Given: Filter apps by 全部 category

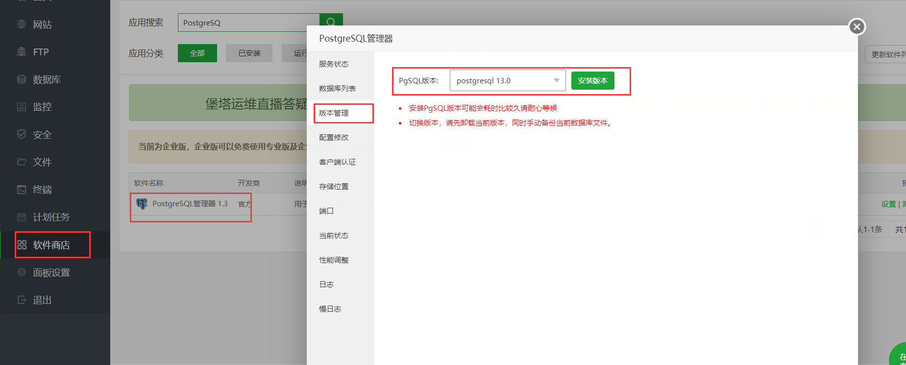Looking at the screenshot, I should (197, 53).
